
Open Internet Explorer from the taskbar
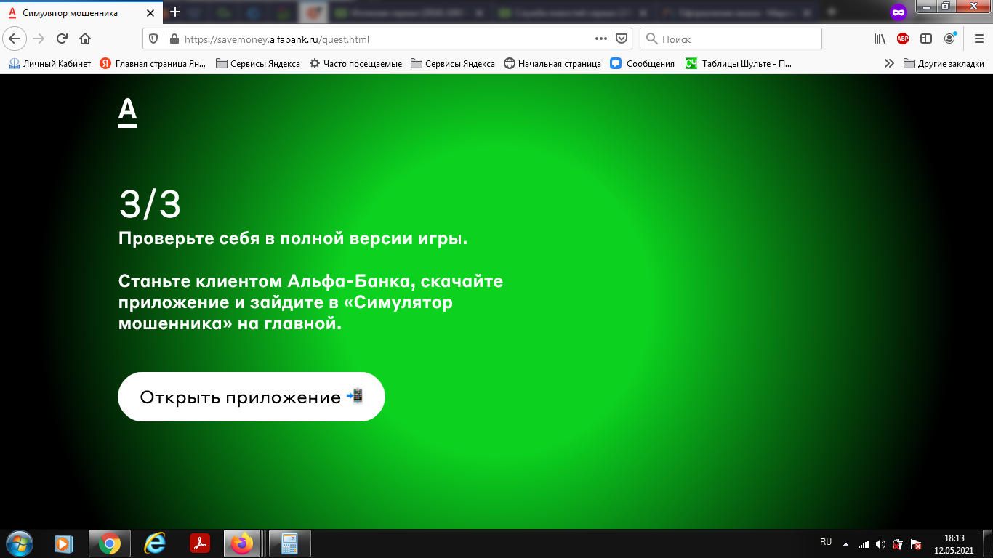[155, 543]
